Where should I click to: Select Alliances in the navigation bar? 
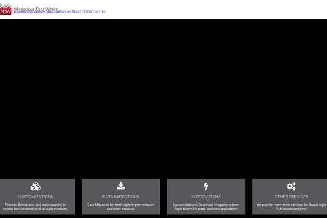pyautogui.click(x=63, y=11)
